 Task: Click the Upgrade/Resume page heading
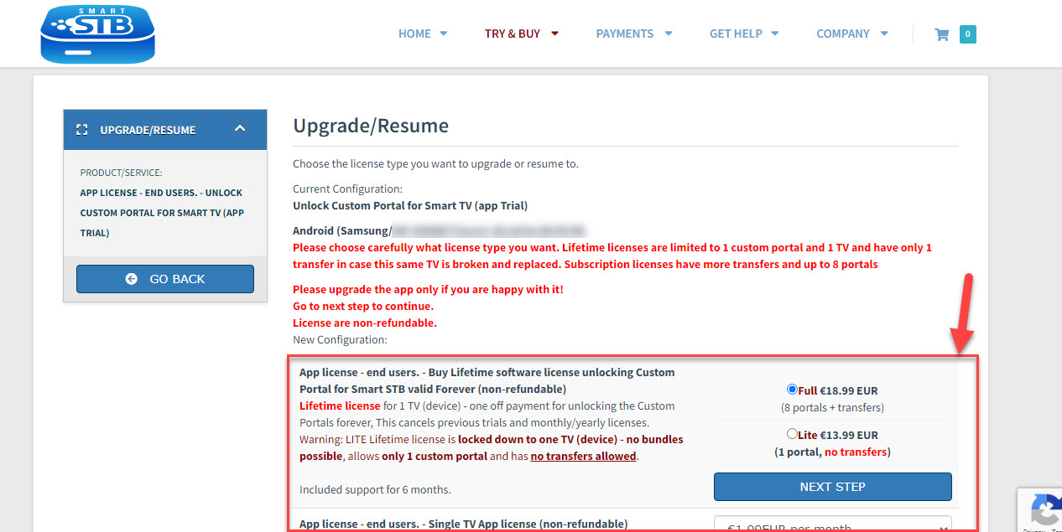pyautogui.click(x=371, y=127)
